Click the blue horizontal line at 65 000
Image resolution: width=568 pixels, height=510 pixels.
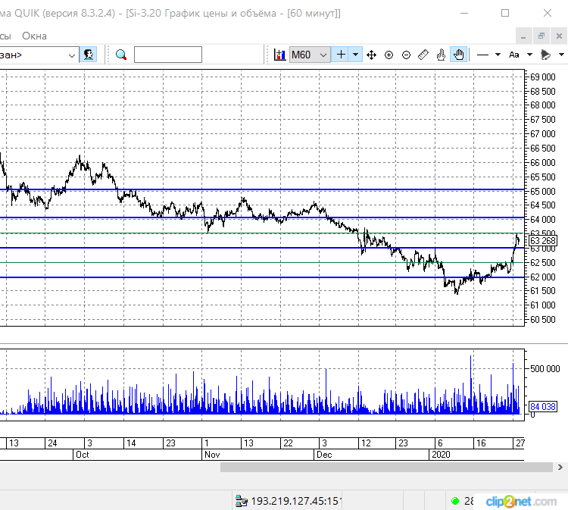click(x=262, y=189)
